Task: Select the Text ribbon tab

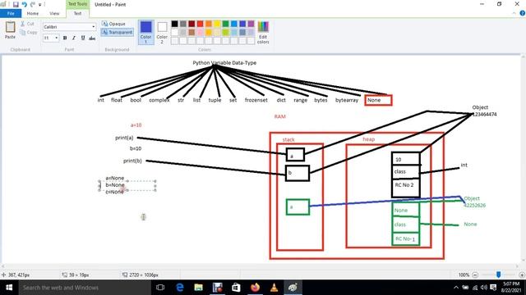Action: (x=77, y=13)
